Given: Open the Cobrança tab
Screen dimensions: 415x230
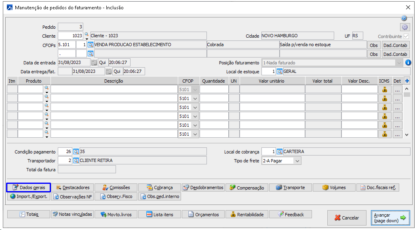Looking at the screenshot, I should click(x=159, y=187).
